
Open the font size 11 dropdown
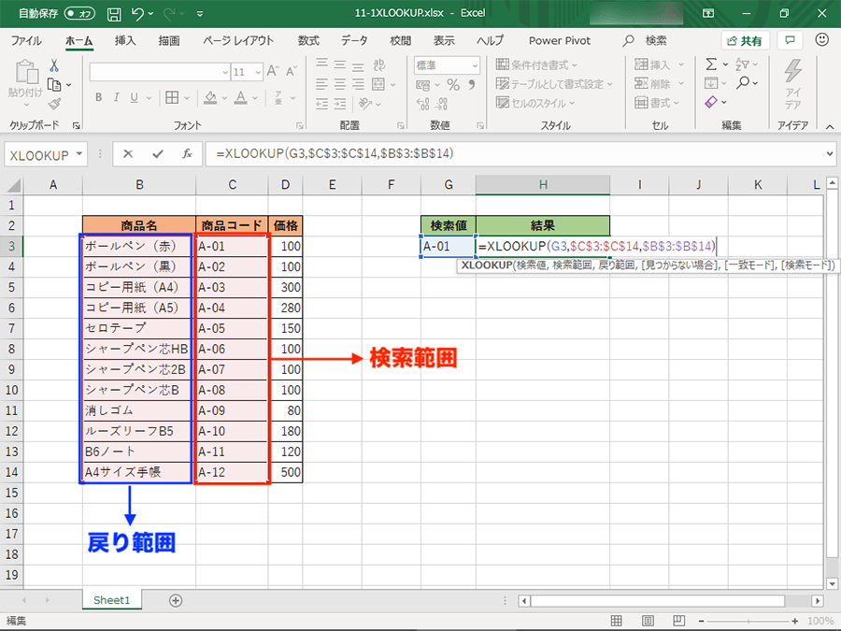258,72
